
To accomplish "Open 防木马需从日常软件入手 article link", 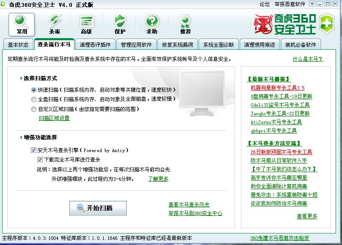I will pos(279,161).
